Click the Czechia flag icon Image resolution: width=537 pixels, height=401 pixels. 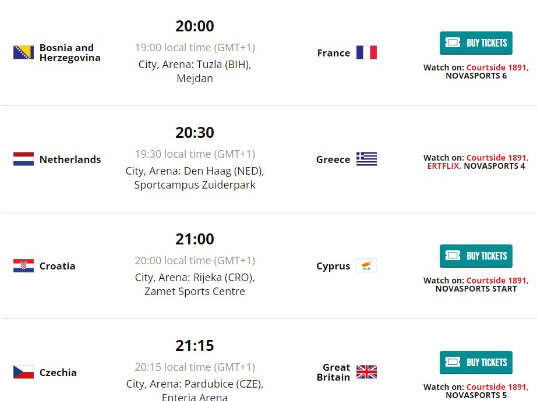pyautogui.click(x=23, y=372)
